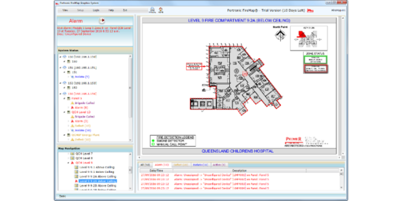Select Level 9 9.1 Above Ceiling map
This screenshot has height=201, width=402.
click(97, 167)
